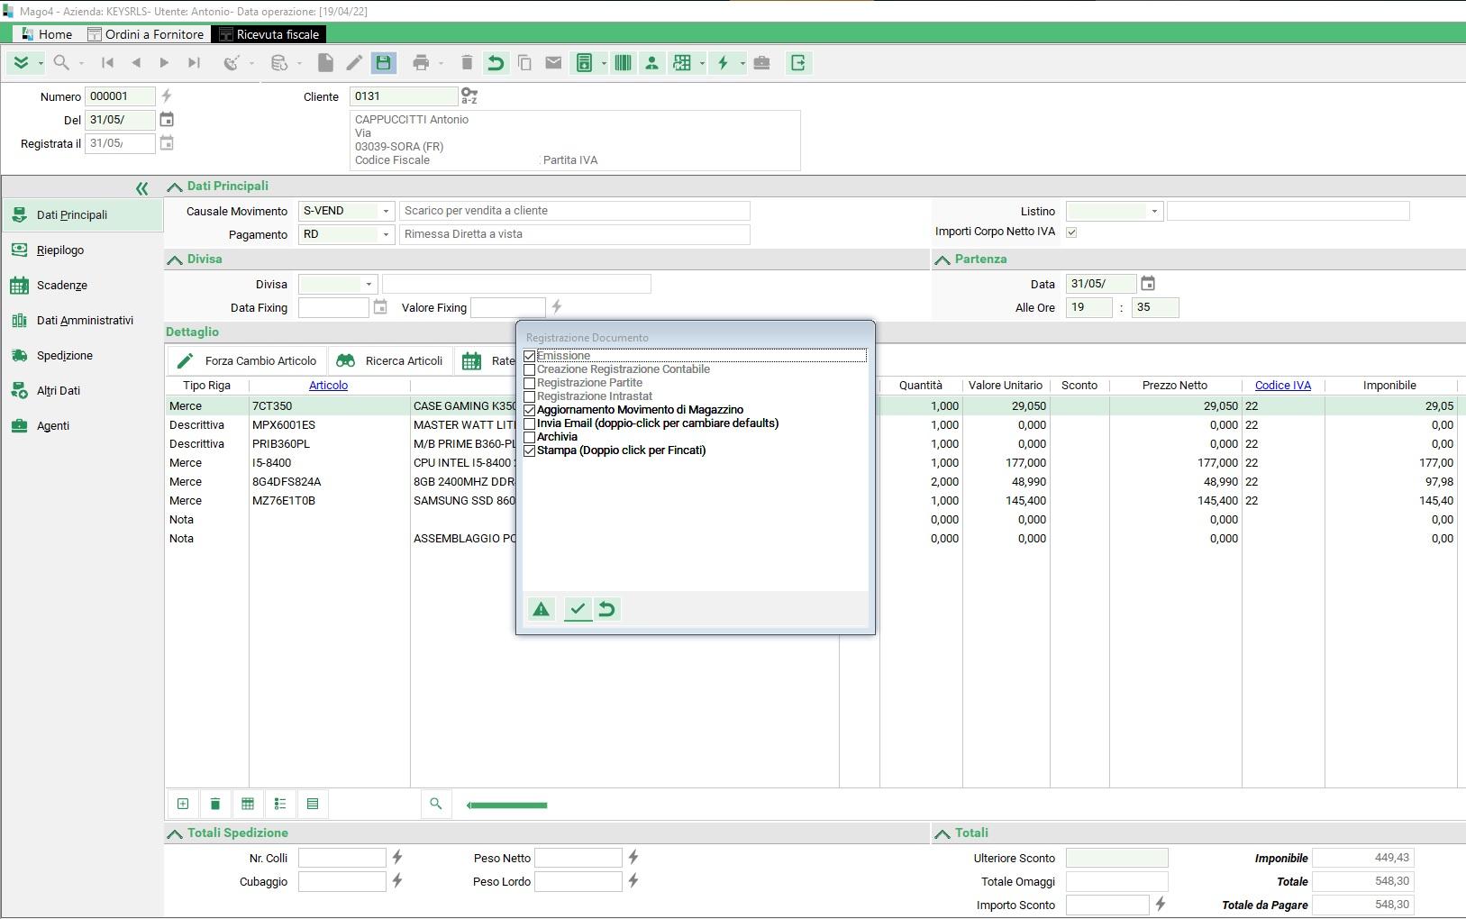
Task: Collapse the Partenza section
Action: [x=942, y=259]
